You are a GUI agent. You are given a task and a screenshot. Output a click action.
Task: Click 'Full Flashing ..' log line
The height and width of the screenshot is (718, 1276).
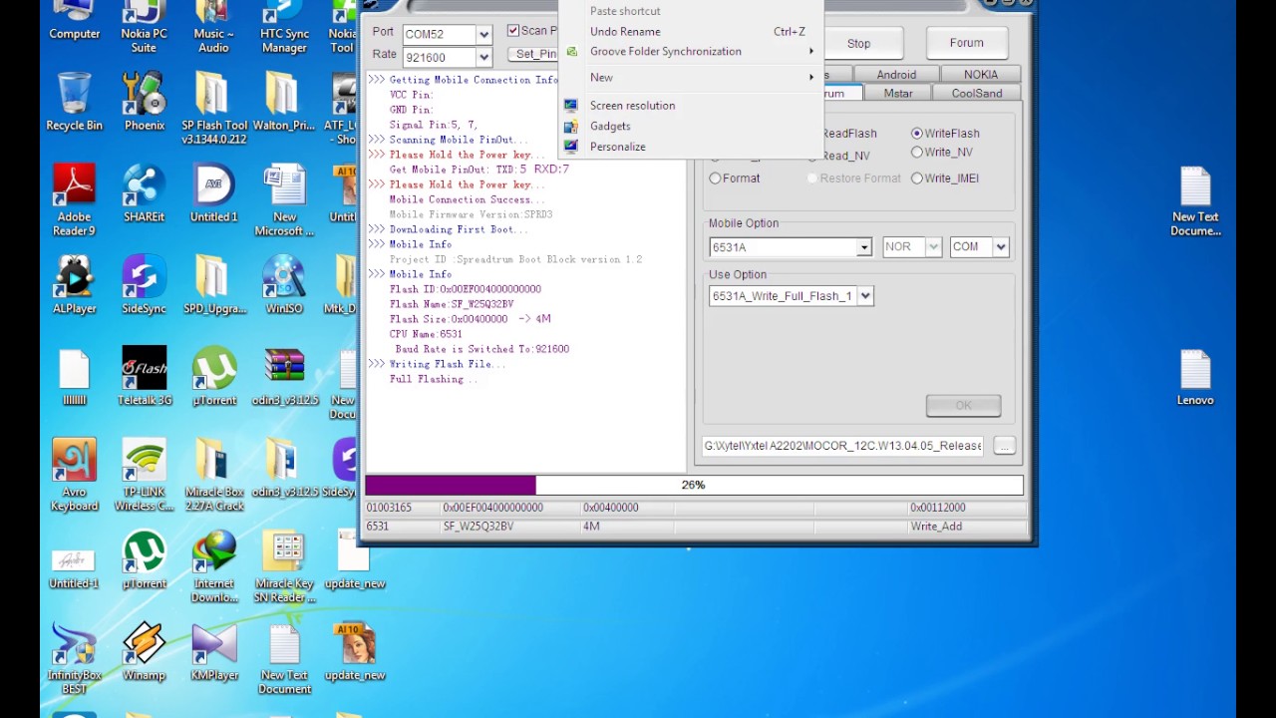pyautogui.click(x=434, y=379)
